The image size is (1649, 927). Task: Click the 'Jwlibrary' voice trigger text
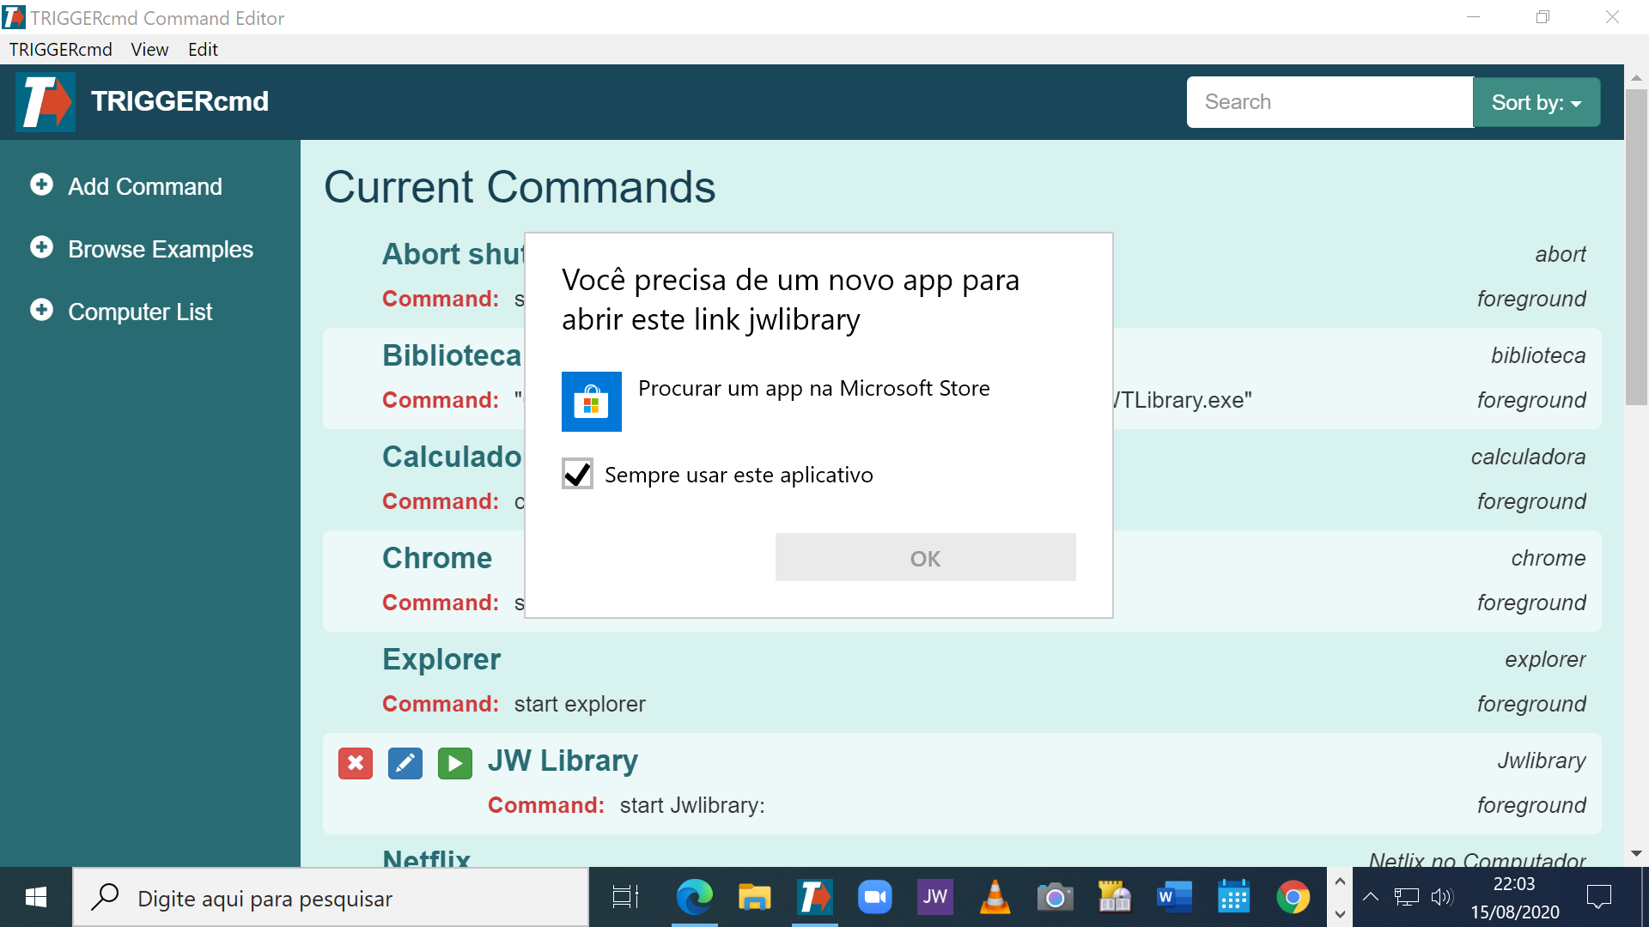1542,760
